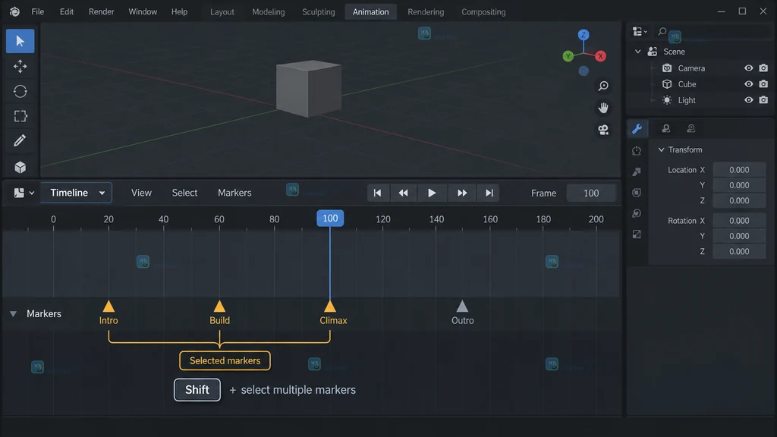Activate the Move tool
This screenshot has height=437, width=777.
pyautogui.click(x=20, y=67)
